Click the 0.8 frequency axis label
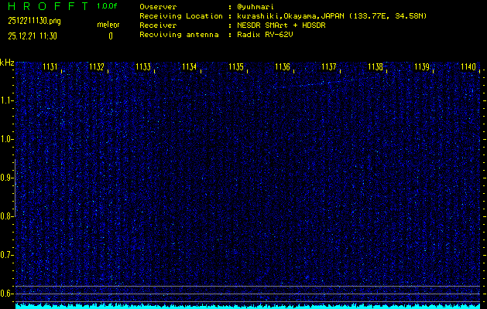This screenshot has width=487, height=309. pos(7,216)
